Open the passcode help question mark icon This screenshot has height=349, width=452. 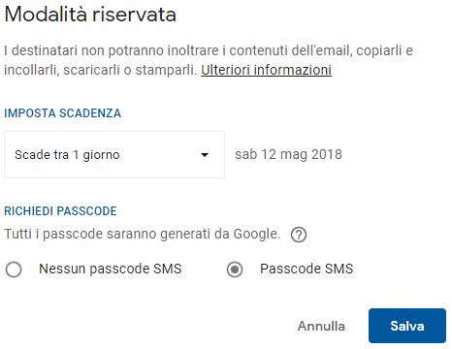pos(299,235)
